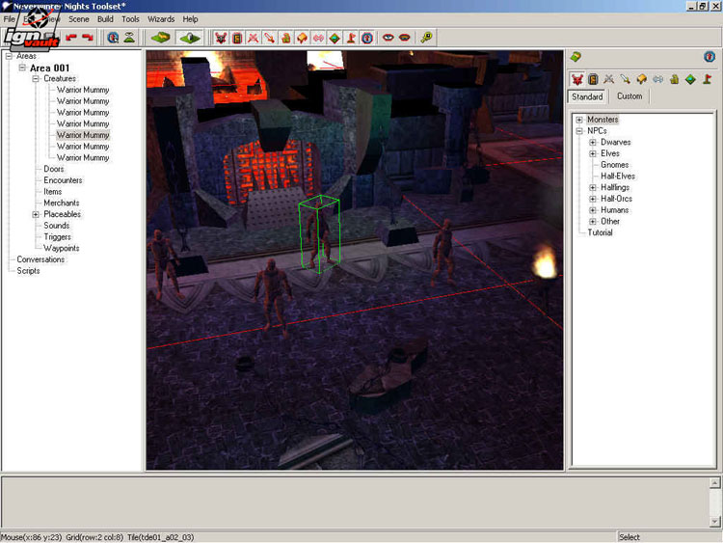The image size is (723, 543).
Task: Expand the Humans subcategory
Action: click(x=593, y=210)
